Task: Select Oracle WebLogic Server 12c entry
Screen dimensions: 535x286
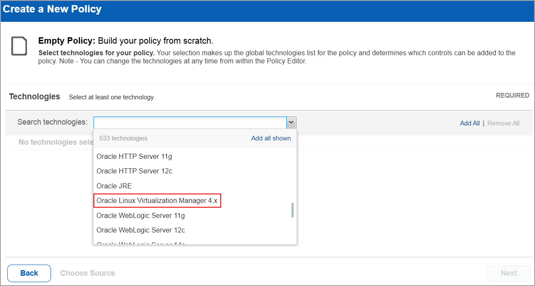Action: coord(141,230)
